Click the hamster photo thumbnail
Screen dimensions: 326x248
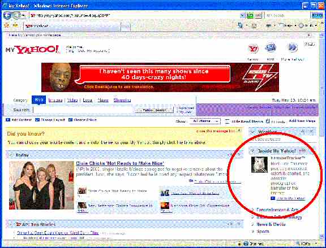pyautogui.click(x=259, y=165)
